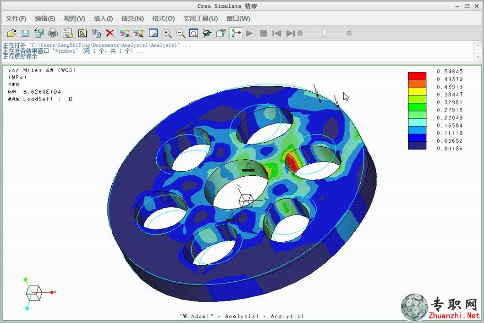Open the 文件(F) menu

pos(16,18)
